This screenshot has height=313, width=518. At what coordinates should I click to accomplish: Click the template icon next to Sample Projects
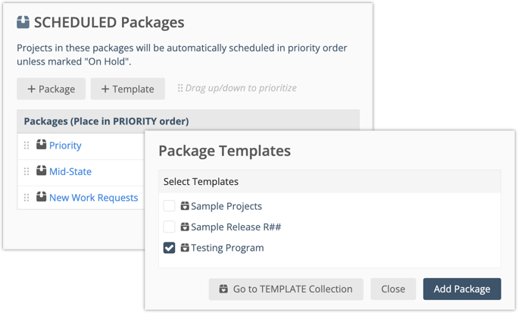(x=185, y=206)
